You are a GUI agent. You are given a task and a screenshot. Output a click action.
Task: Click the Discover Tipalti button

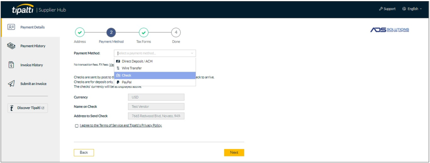(28, 108)
